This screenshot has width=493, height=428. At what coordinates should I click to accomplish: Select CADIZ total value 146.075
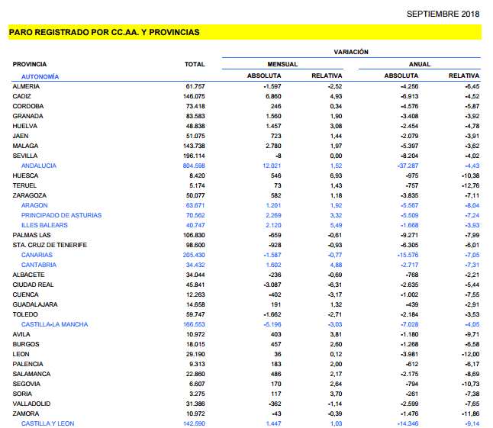[x=194, y=96]
